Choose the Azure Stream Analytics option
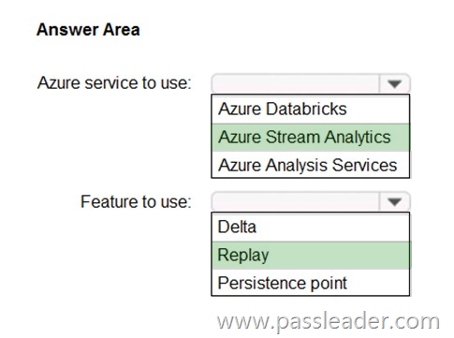Image resolution: width=454 pixels, height=338 pixels. 311,138
